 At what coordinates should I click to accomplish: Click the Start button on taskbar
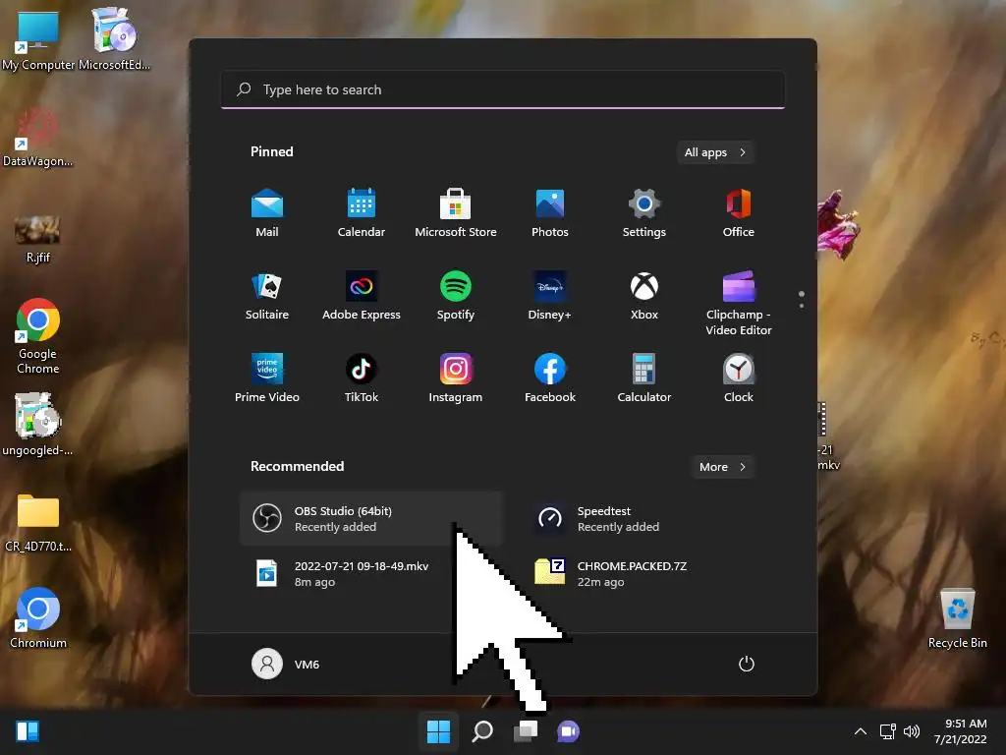[439, 731]
